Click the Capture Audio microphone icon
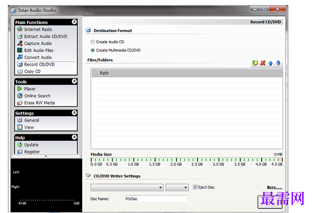The image size is (313, 213). point(20,43)
